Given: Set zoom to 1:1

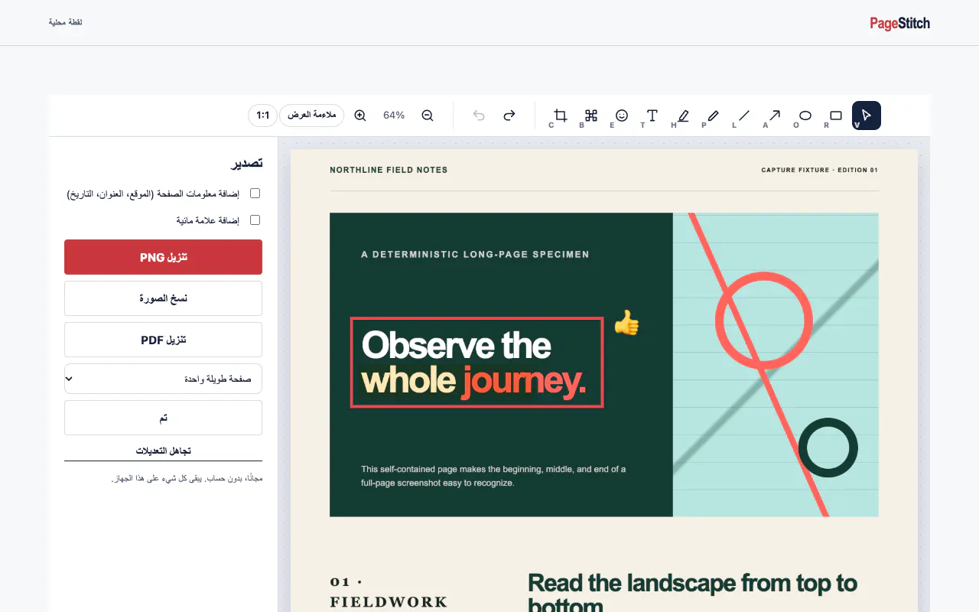Looking at the screenshot, I should pyautogui.click(x=263, y=116).
